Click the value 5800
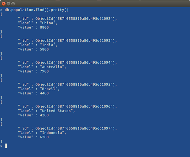 click(44, 49)
